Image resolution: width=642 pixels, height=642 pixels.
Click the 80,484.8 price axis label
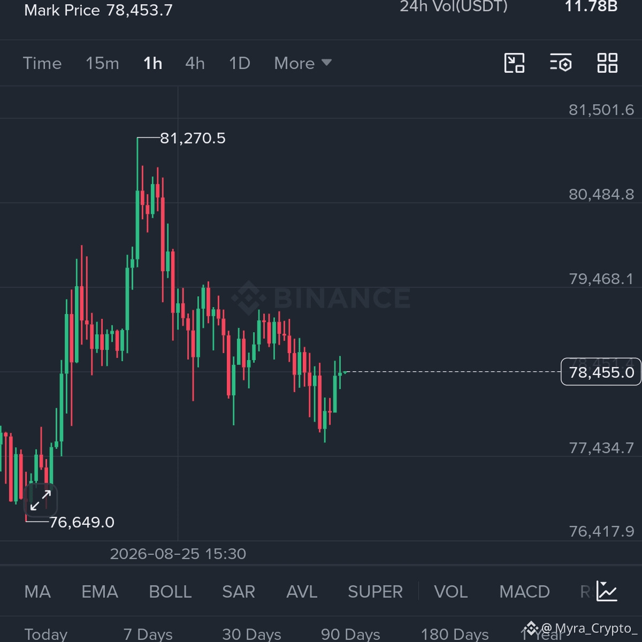click(601, 194)
